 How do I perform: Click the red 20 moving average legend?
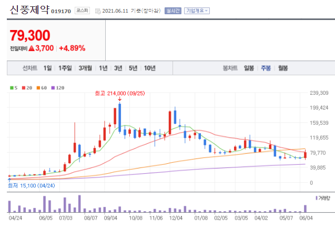(27, 88)
